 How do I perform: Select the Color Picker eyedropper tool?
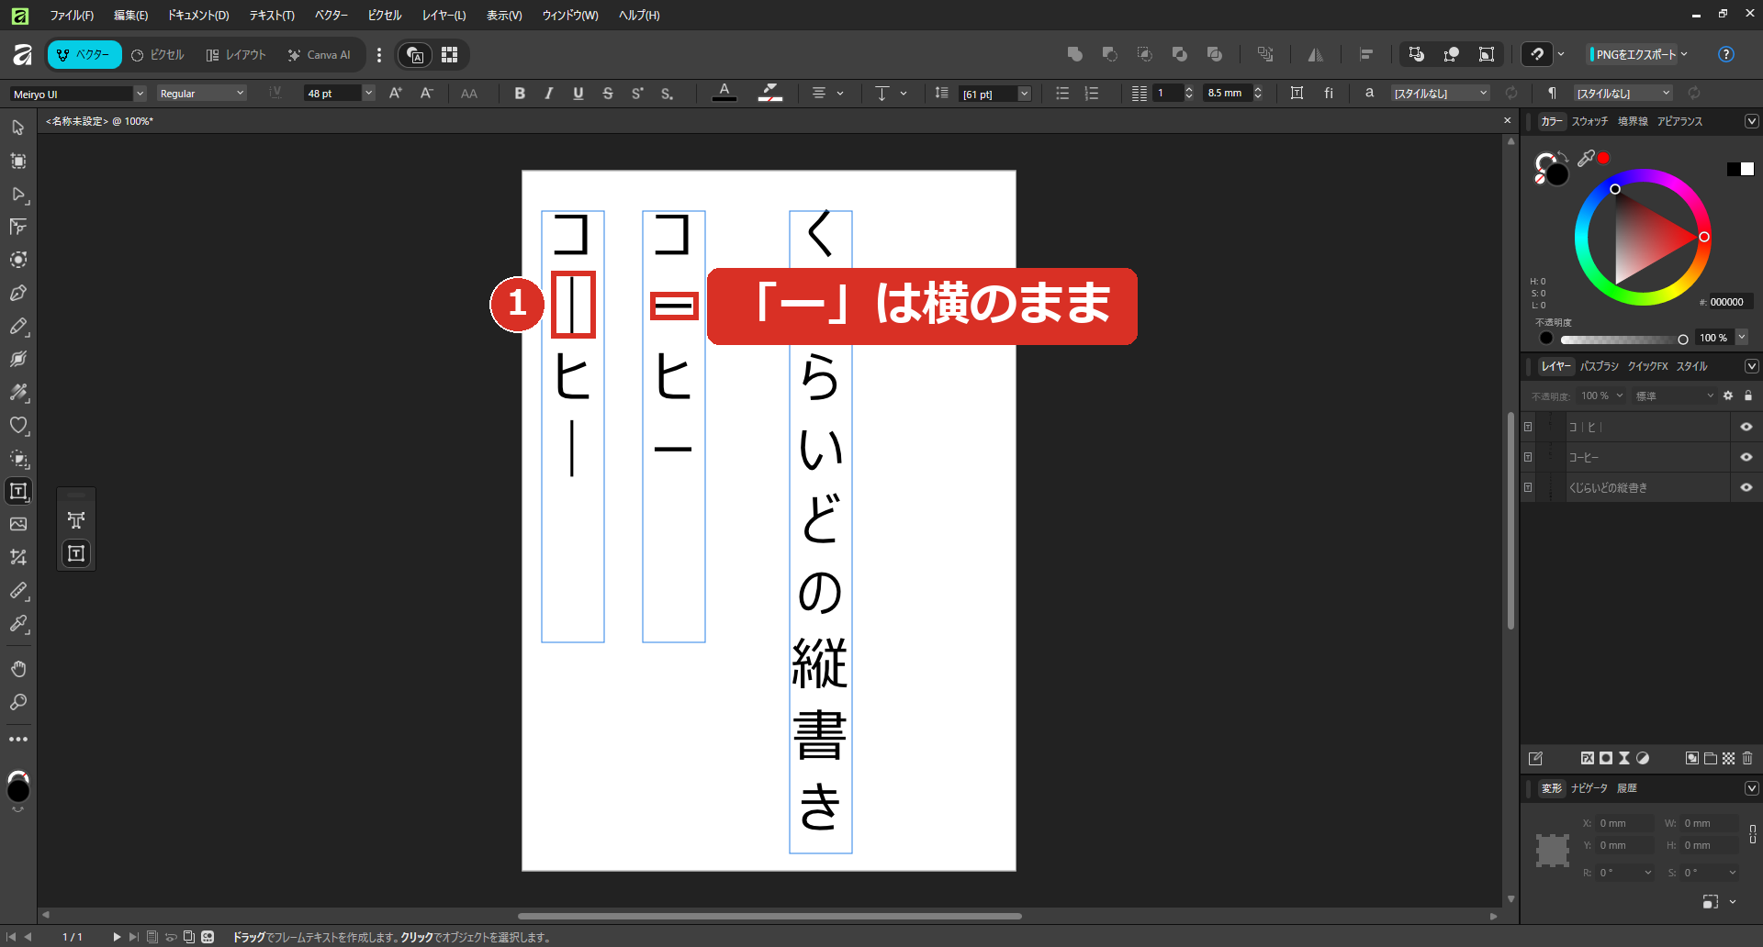coord(17,624)
